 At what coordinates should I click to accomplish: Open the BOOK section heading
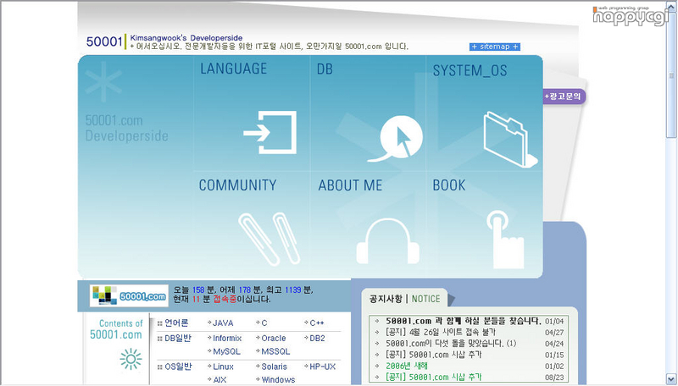(449, 185)
